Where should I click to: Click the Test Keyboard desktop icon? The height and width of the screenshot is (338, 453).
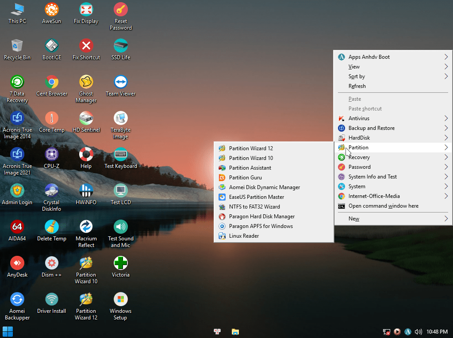coord(121,158)
